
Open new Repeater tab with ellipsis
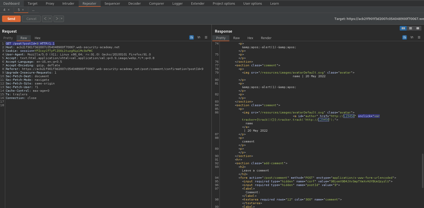point(33,10)
